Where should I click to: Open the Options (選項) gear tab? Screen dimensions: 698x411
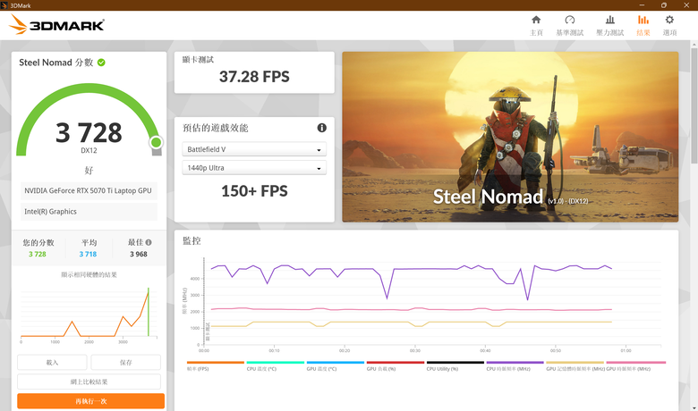click(669, 25)
